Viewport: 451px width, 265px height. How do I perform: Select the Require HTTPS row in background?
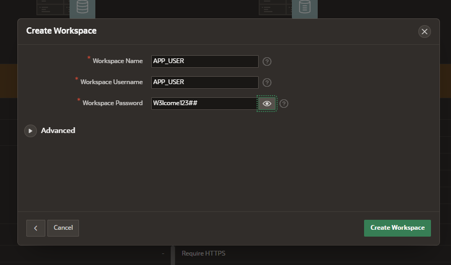click(203, 253)
